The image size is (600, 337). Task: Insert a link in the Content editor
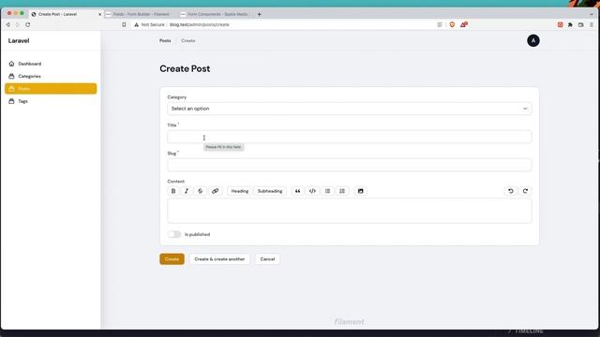click(215, 191)
